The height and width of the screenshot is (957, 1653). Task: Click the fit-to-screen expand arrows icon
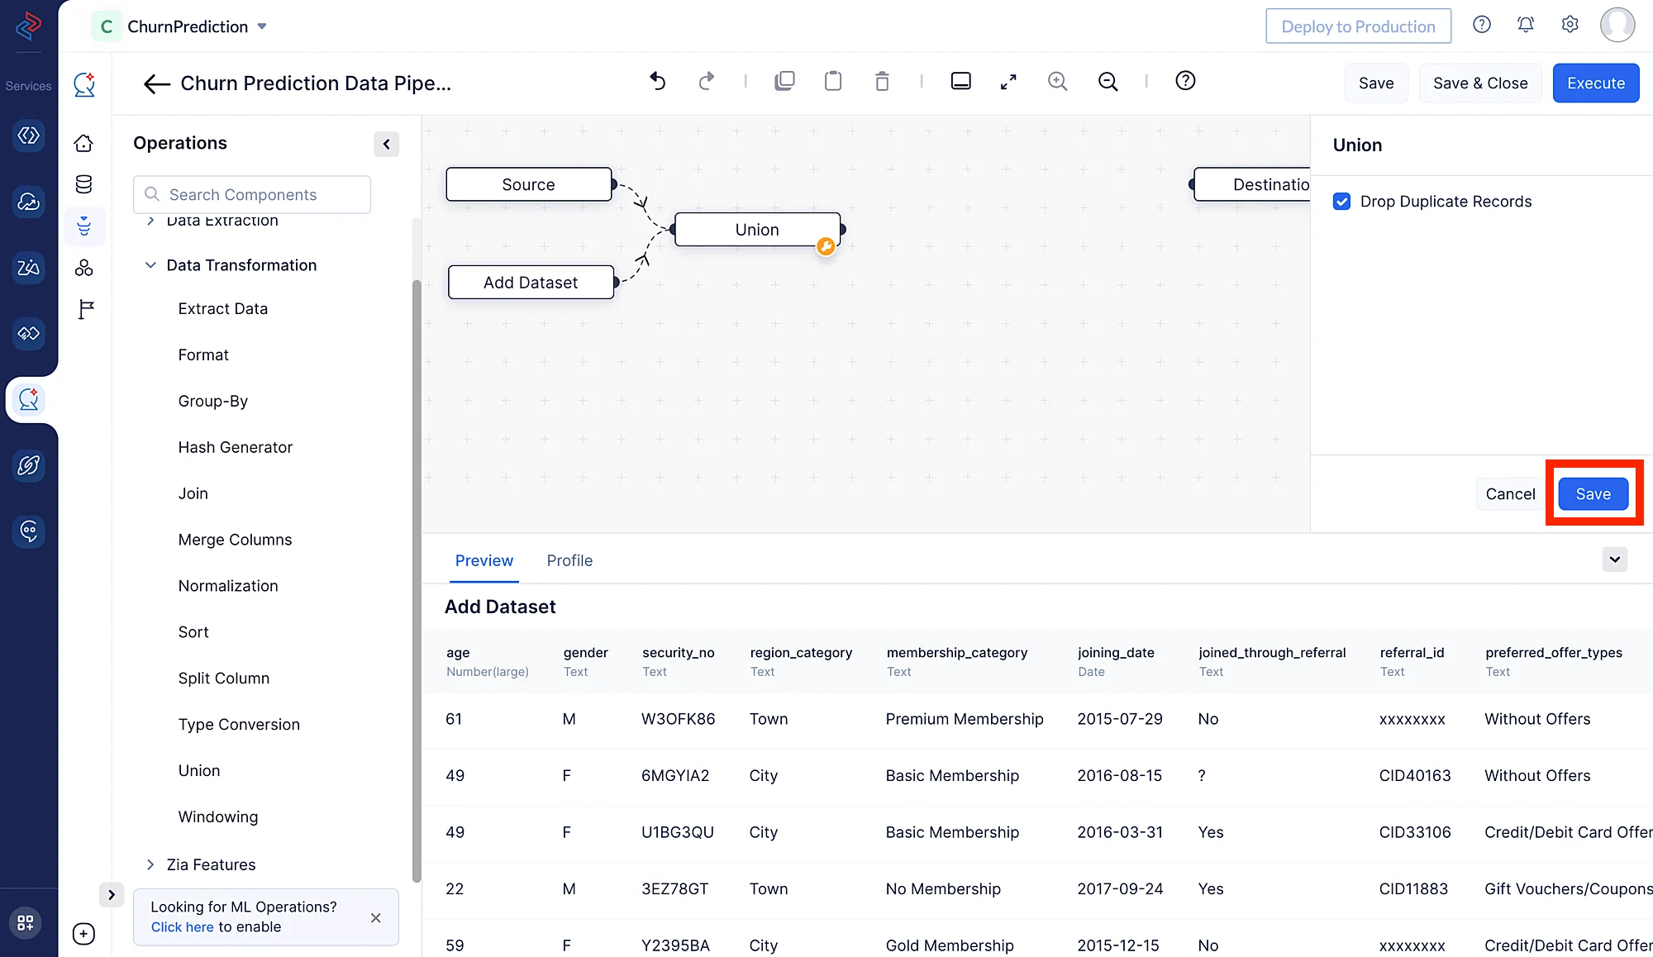1008,81
